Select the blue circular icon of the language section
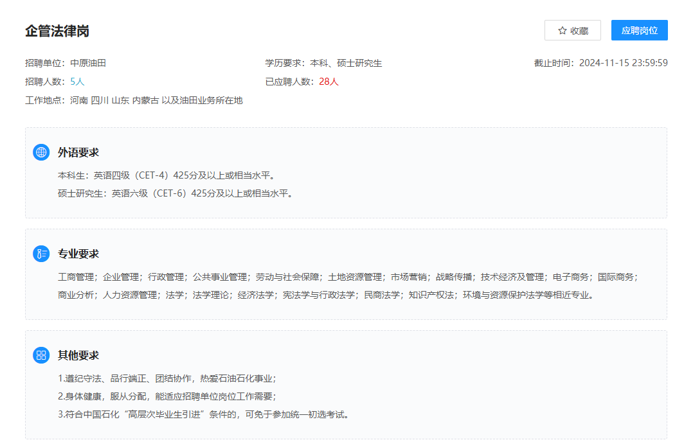 pyautogui.click(x=42, y=152)
